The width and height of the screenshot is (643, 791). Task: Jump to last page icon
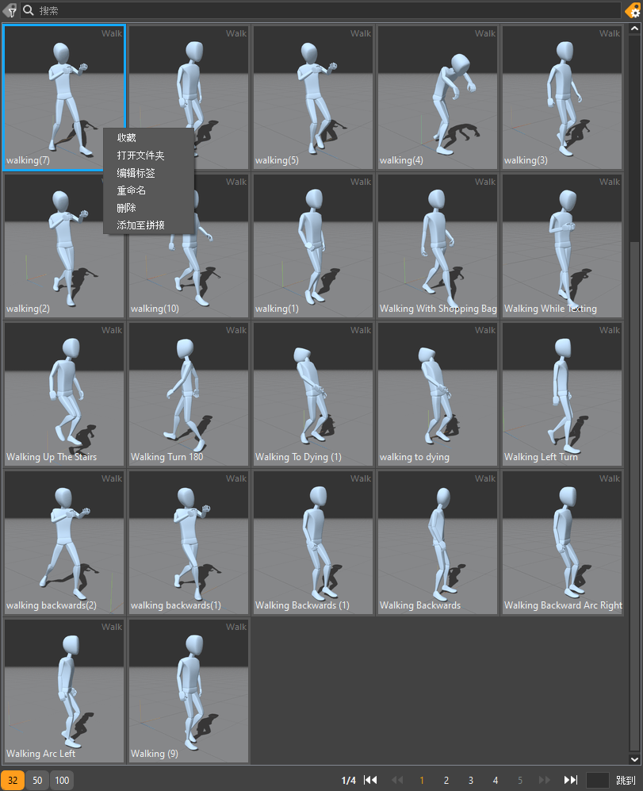click(570, 780)
